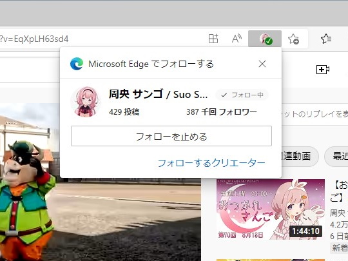Open Read Aloud from the address bar
Screen dimensions: 348x261
tap(237, 39)
